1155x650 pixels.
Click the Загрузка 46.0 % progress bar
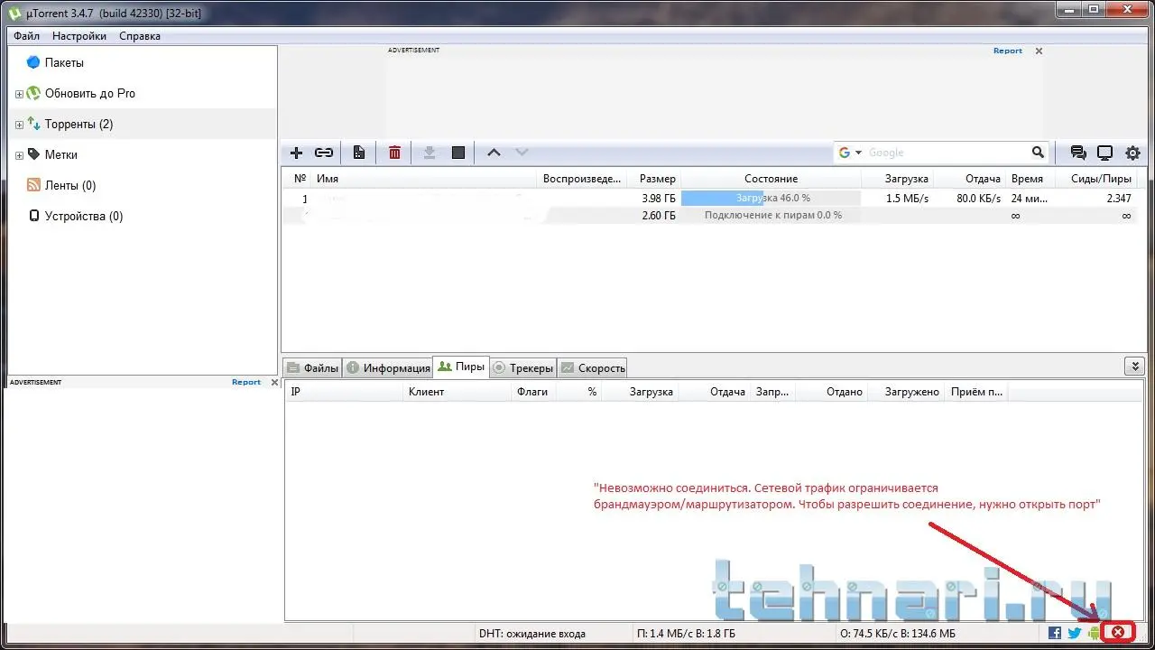point(771,199)
